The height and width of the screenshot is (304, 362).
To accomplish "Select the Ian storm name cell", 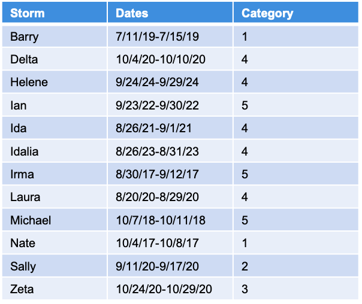I will (19, 105).
